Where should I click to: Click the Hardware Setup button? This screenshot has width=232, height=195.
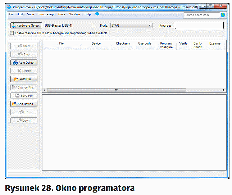[x=26, y=26]
